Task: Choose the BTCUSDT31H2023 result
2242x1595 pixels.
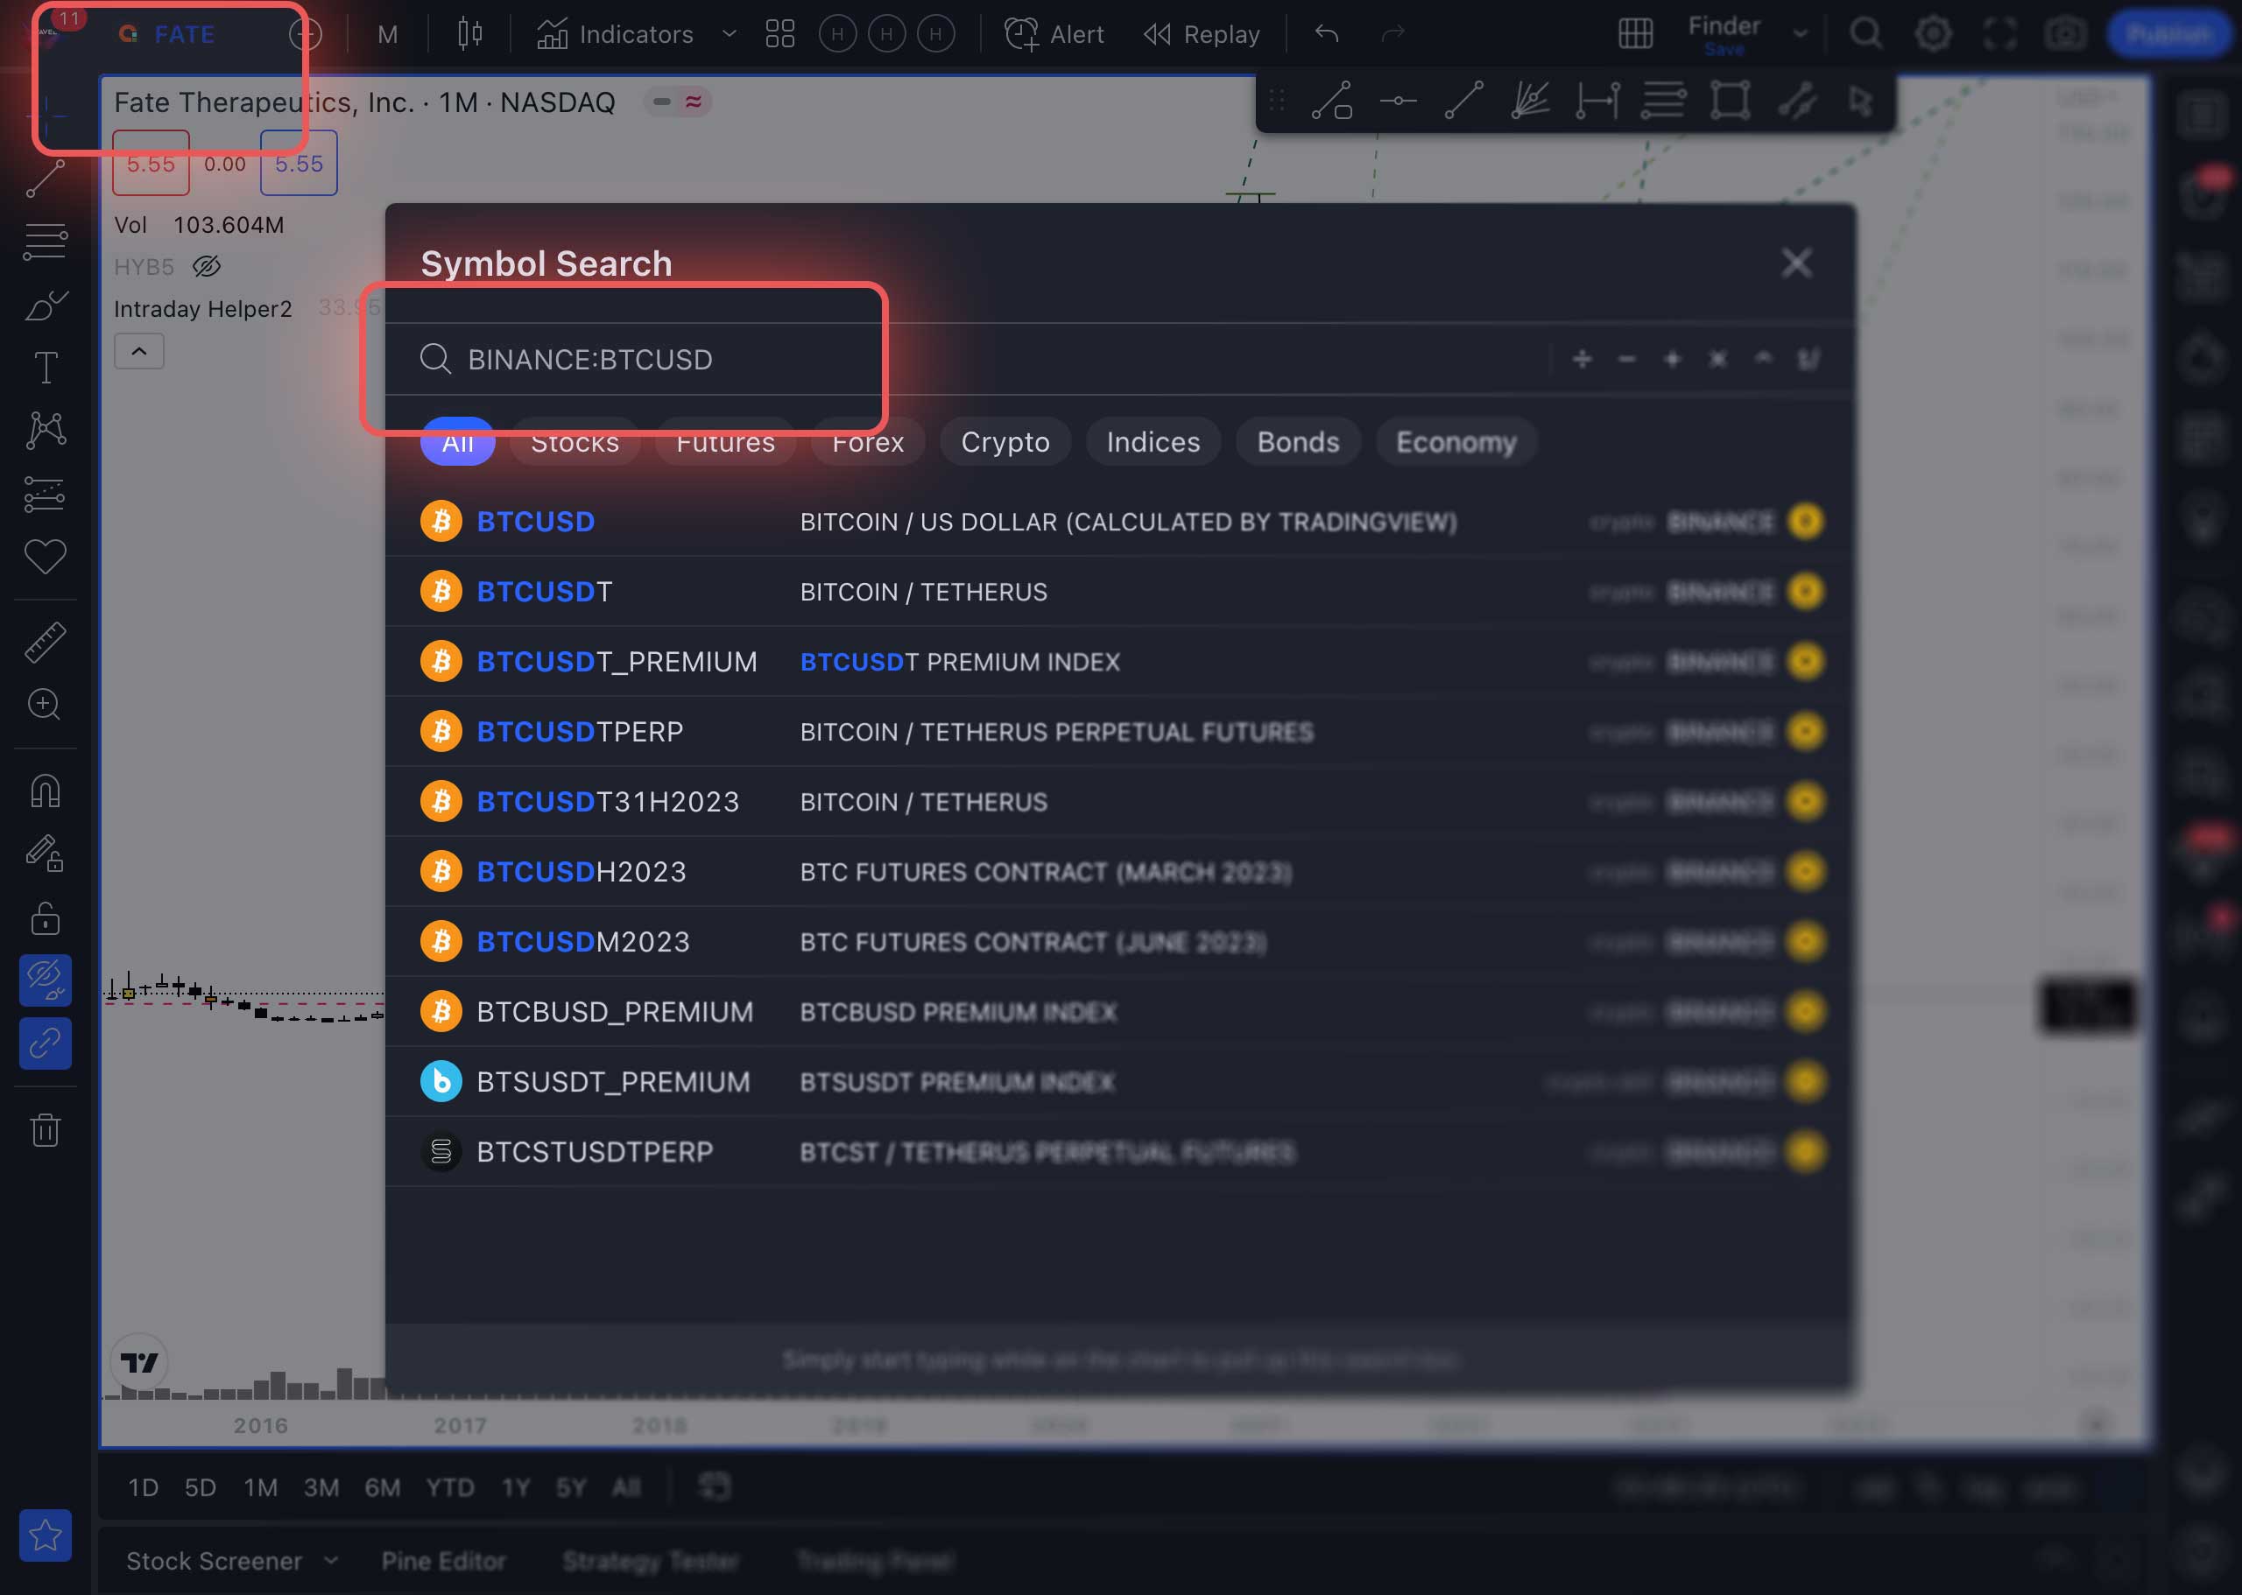Action: coord(1120,801)
